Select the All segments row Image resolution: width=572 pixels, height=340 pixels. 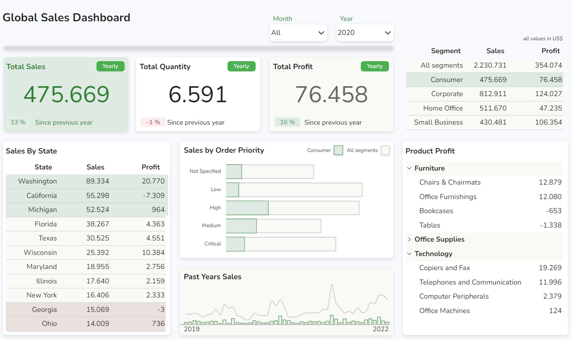[485, 65]
